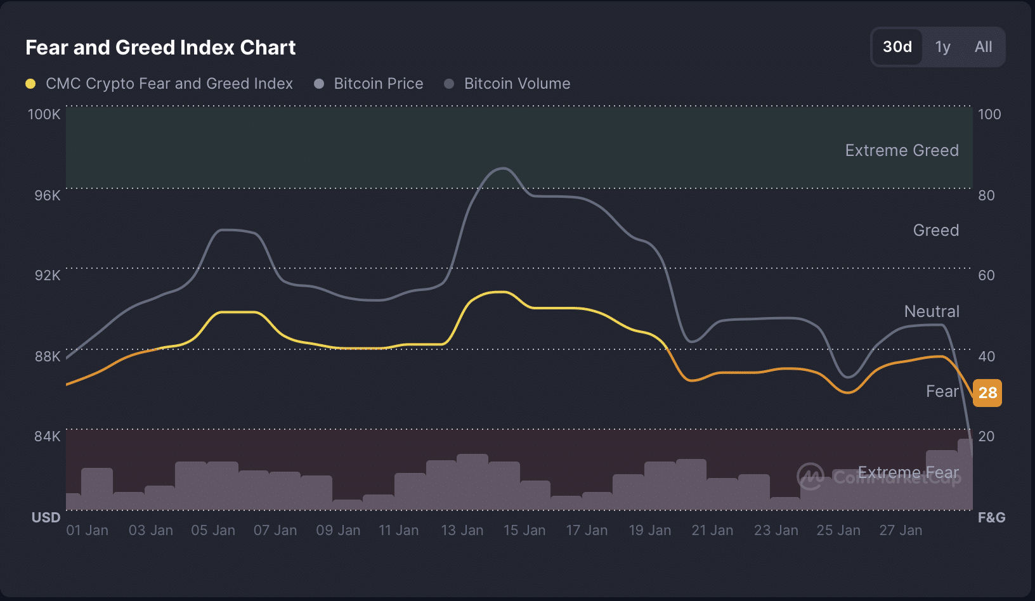The width and height of the screenshot is (1035, 601).
Task: Toggle CMC Crypto Fear and Greed Index legend
Action: [x=169, y=84]
